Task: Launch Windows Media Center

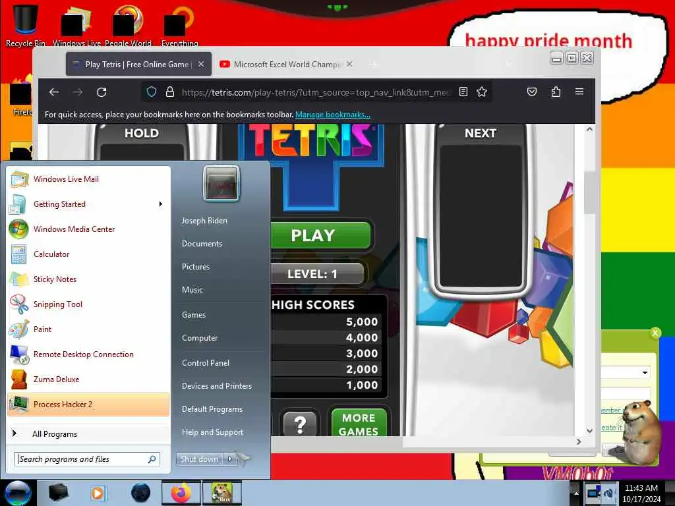Action: tap(89, 229)
